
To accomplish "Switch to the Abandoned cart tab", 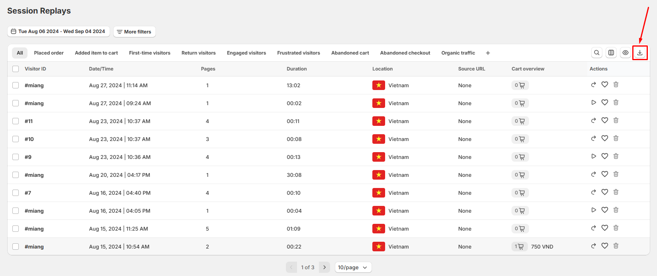I will pos(350,53).
